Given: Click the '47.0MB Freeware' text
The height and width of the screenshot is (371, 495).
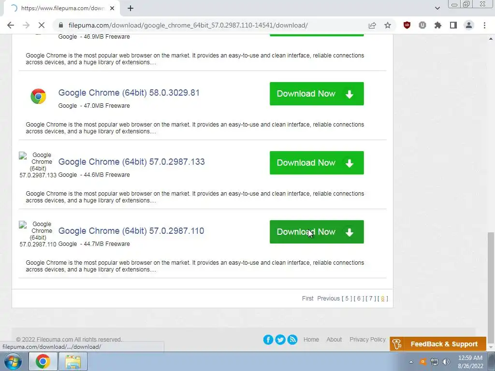Looking at the screenshot, I should (x=107, y=106).
